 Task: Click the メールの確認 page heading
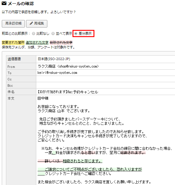(x=21, y=4)
